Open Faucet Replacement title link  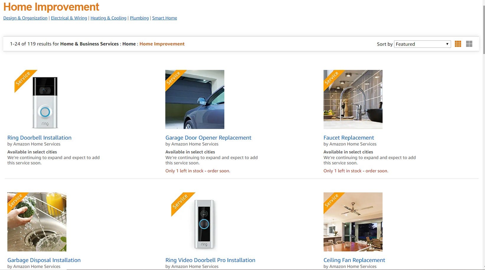tap(349, 138)
